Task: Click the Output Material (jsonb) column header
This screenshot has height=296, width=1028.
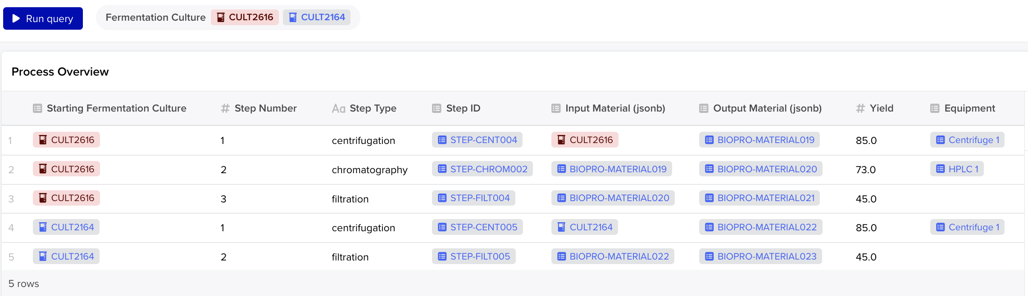Action: [x=767, y=108]
